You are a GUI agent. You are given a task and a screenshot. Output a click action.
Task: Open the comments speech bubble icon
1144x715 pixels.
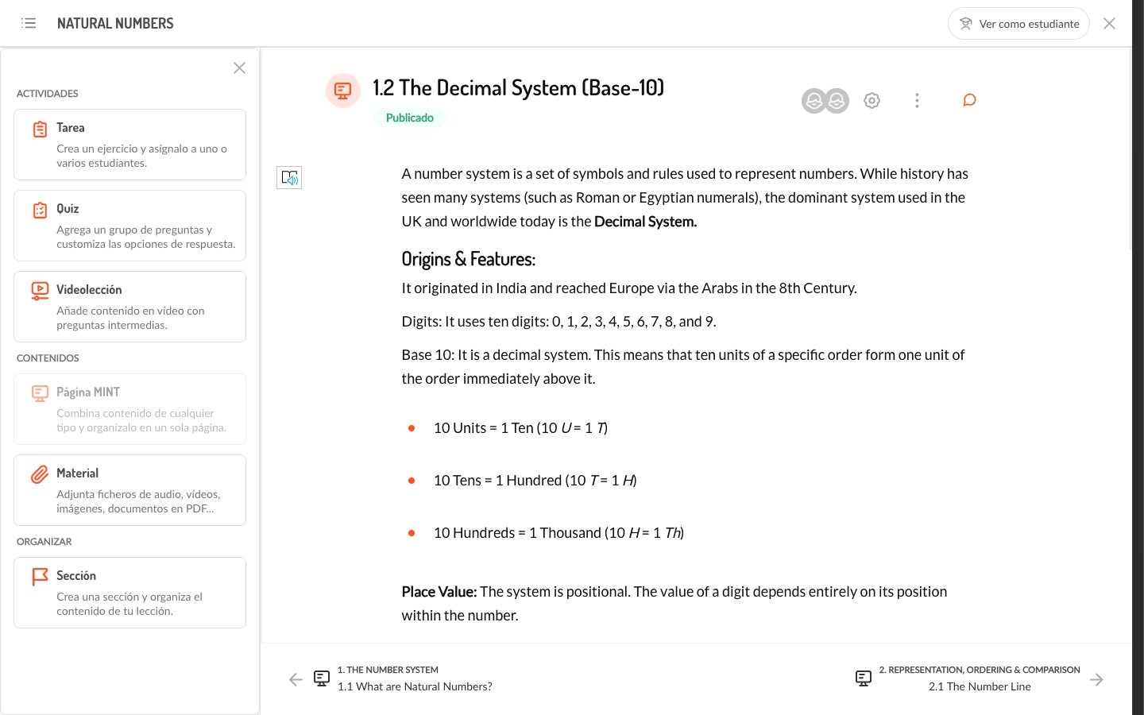click(x=969, y=100)
